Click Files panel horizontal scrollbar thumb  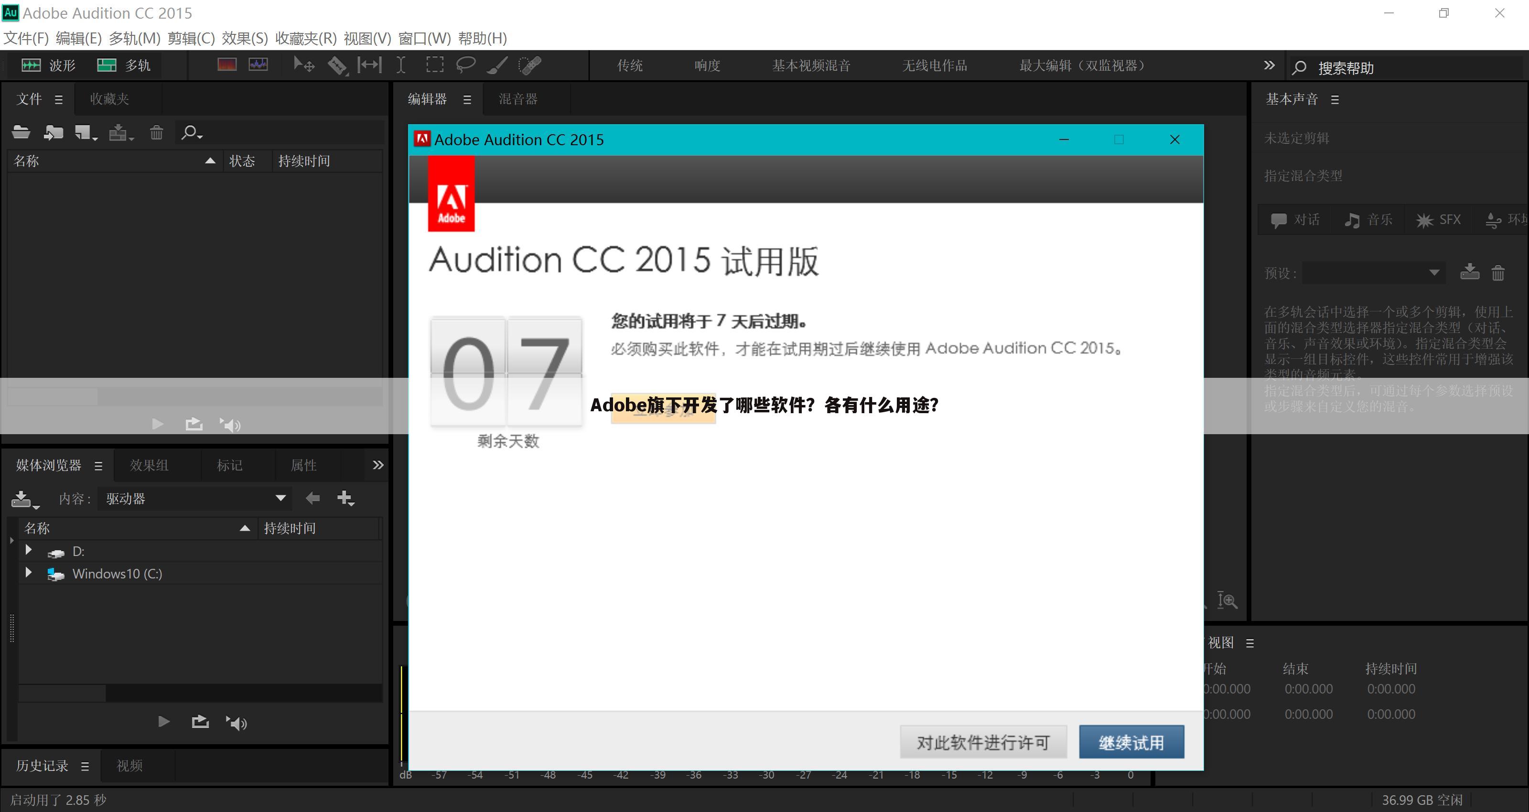(54, 396)
